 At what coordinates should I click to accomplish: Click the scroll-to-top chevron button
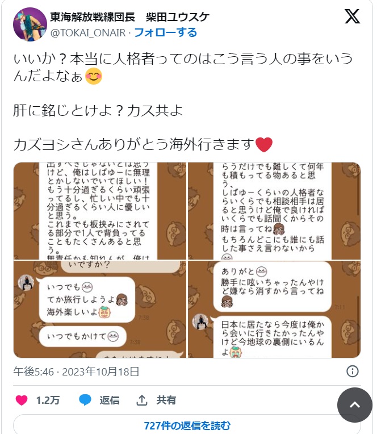355,405
